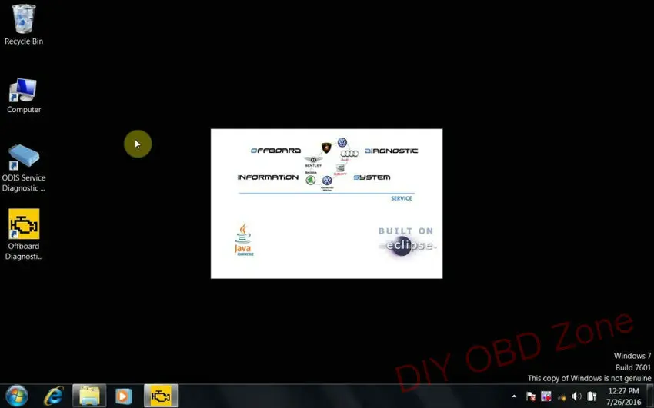Show hidden system tray icons arrow
Viewport: 654px width, 408px height.
click(514, 396)
